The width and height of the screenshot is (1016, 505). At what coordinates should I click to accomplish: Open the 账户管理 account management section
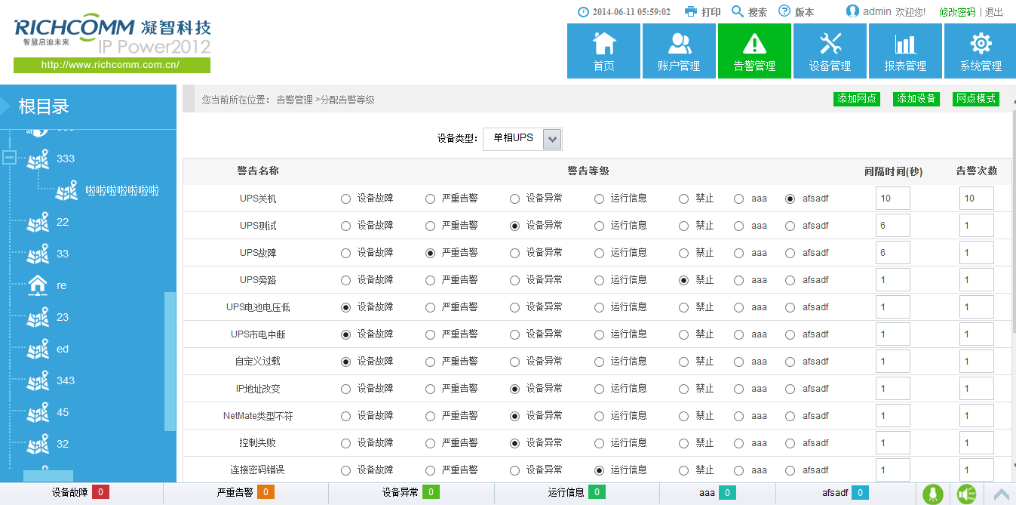point(678,51)
